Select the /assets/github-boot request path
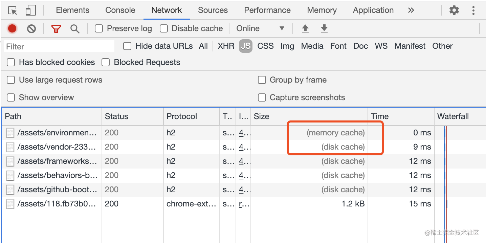The height and width of the screenshot is (243, 486). 57,190
